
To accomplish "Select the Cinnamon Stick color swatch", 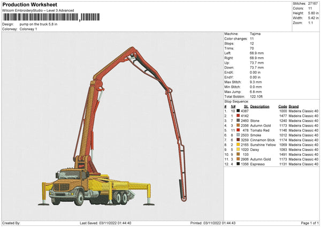I will [x=238, y=140].
